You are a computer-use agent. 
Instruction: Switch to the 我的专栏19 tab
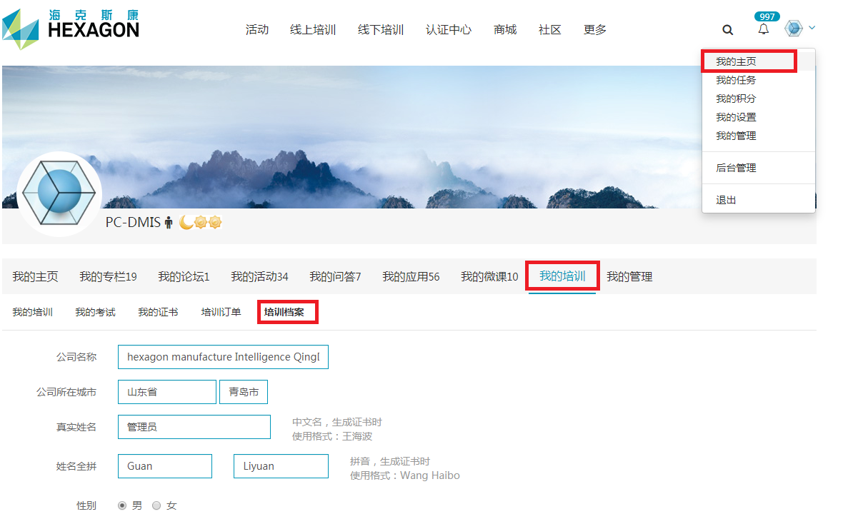coord(108,276)
